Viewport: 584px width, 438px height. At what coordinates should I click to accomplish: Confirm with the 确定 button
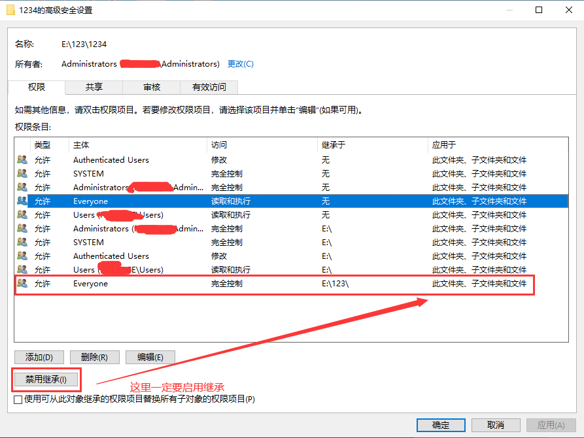point(441,425)
